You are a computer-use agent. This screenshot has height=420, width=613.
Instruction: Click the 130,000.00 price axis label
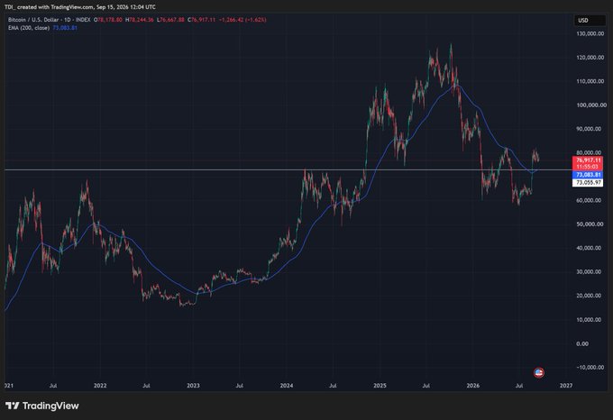tap(590, 33)
